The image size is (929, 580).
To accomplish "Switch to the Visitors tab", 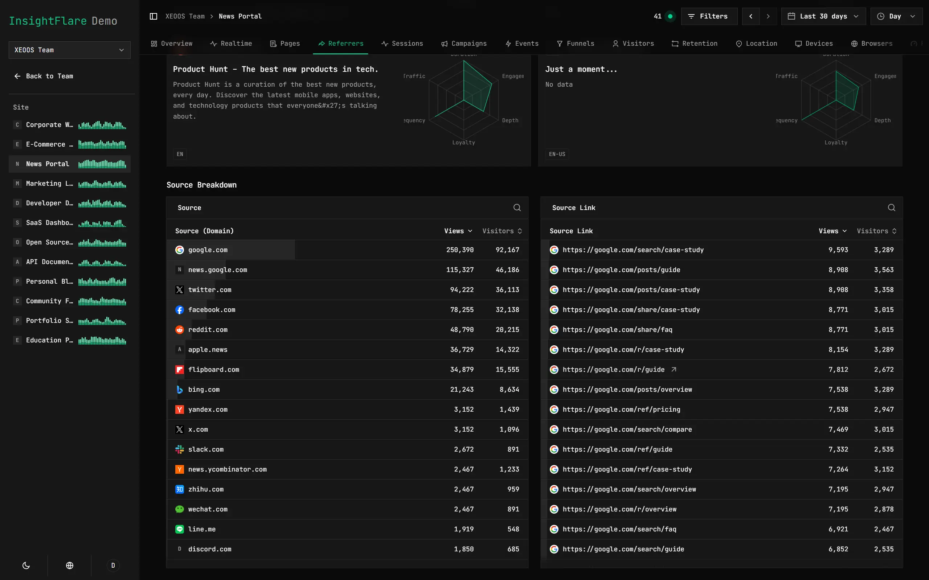I will [633, 44].
